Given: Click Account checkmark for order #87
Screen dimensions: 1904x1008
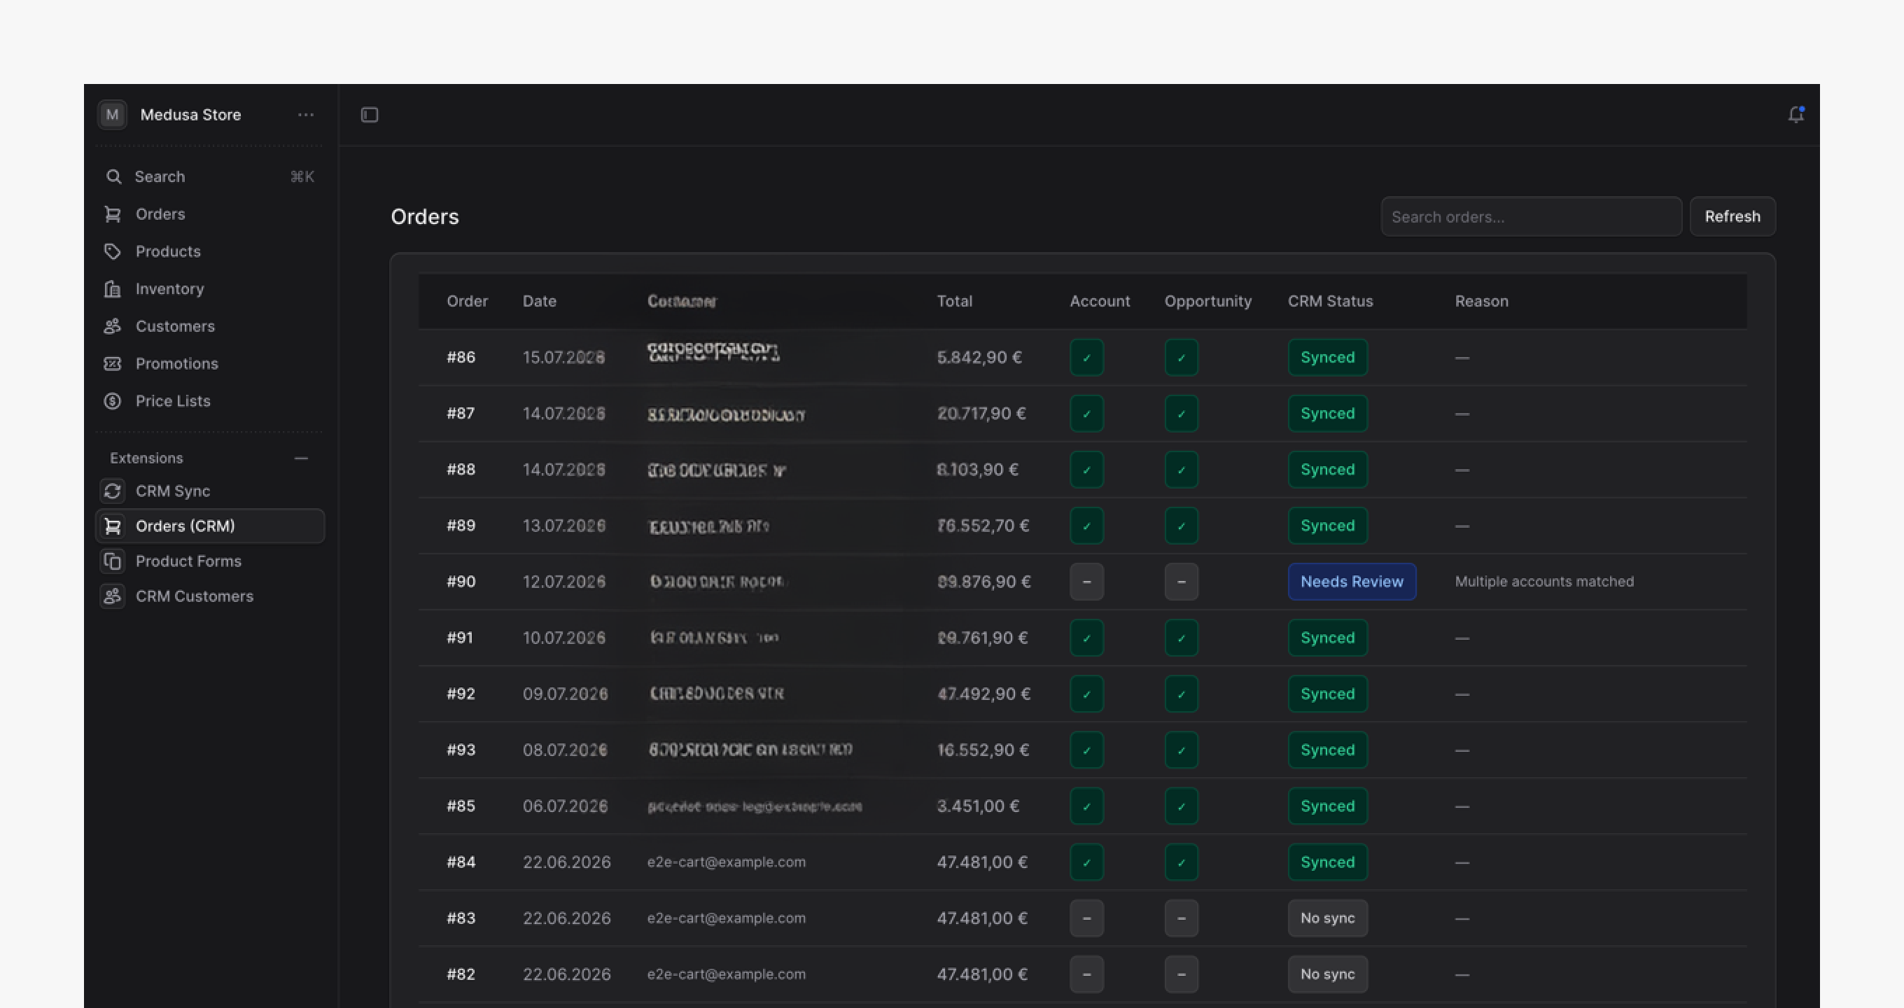Looking at the screenshot, I should point(1086,414).
